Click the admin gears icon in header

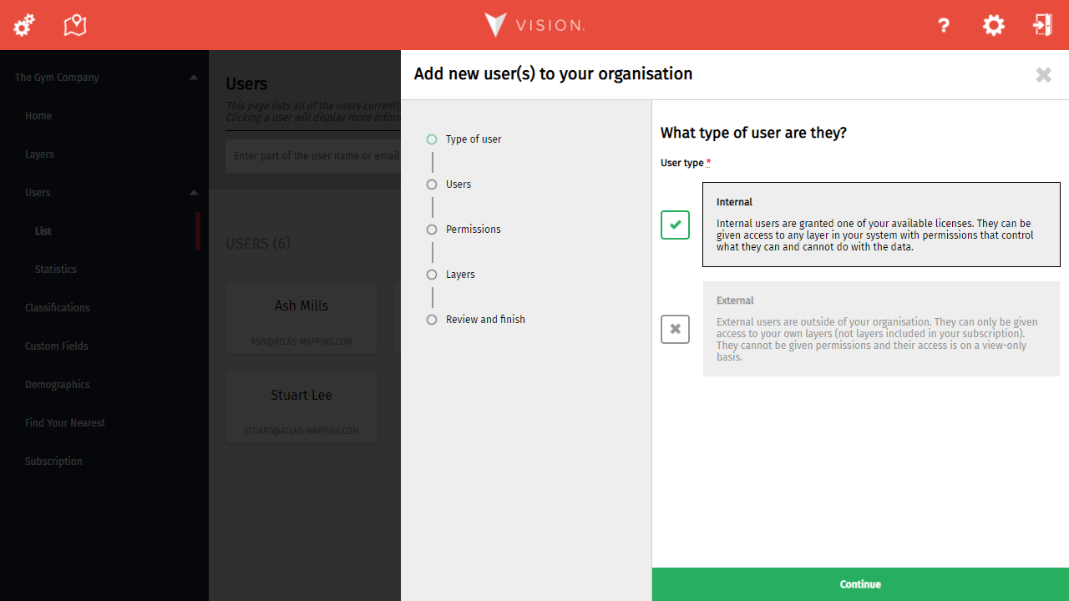[24, 25]
